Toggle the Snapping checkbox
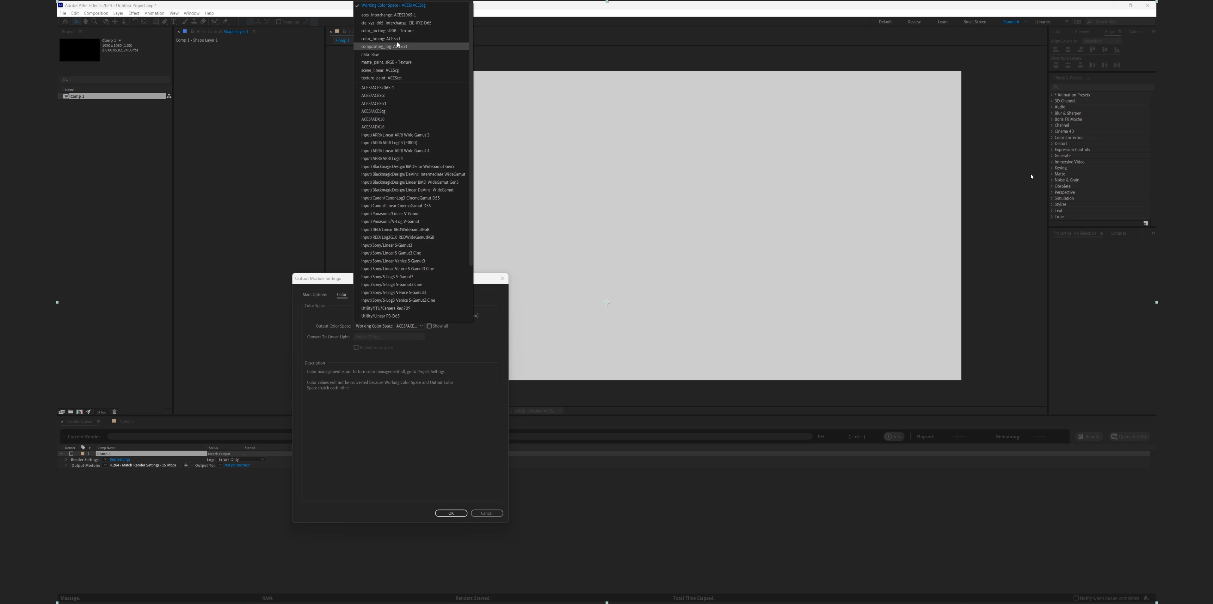Screen dimensions: 1213x604 tap(278, 22)
